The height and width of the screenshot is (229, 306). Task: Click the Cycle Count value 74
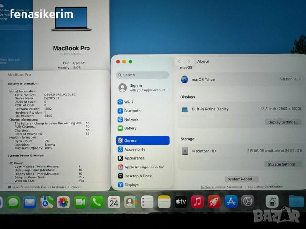tap(47, 141)
